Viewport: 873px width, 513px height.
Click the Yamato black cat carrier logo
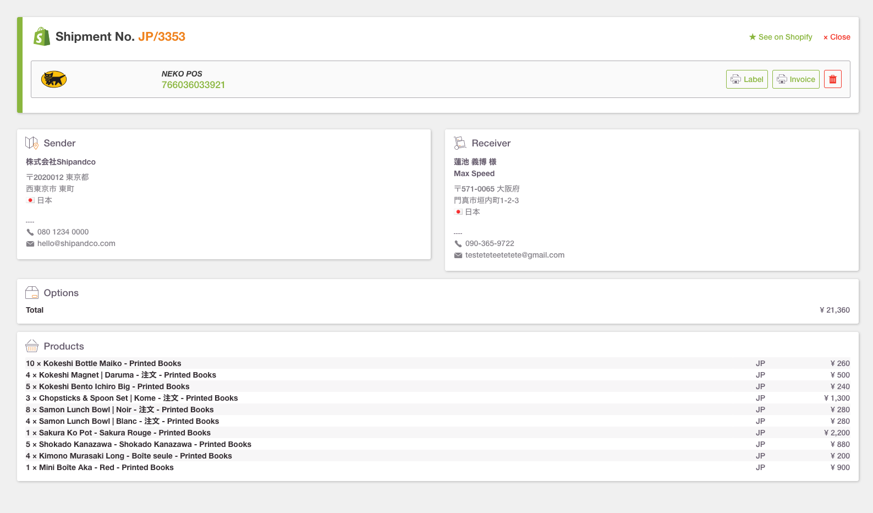[54, 79]
